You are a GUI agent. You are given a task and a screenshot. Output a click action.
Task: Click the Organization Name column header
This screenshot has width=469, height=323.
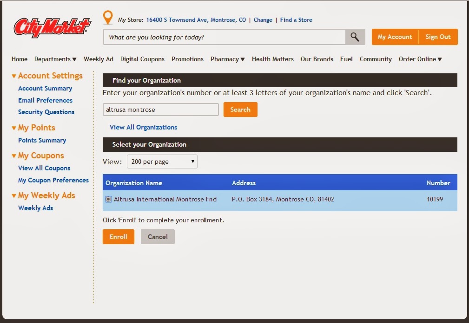pos(134,183)
